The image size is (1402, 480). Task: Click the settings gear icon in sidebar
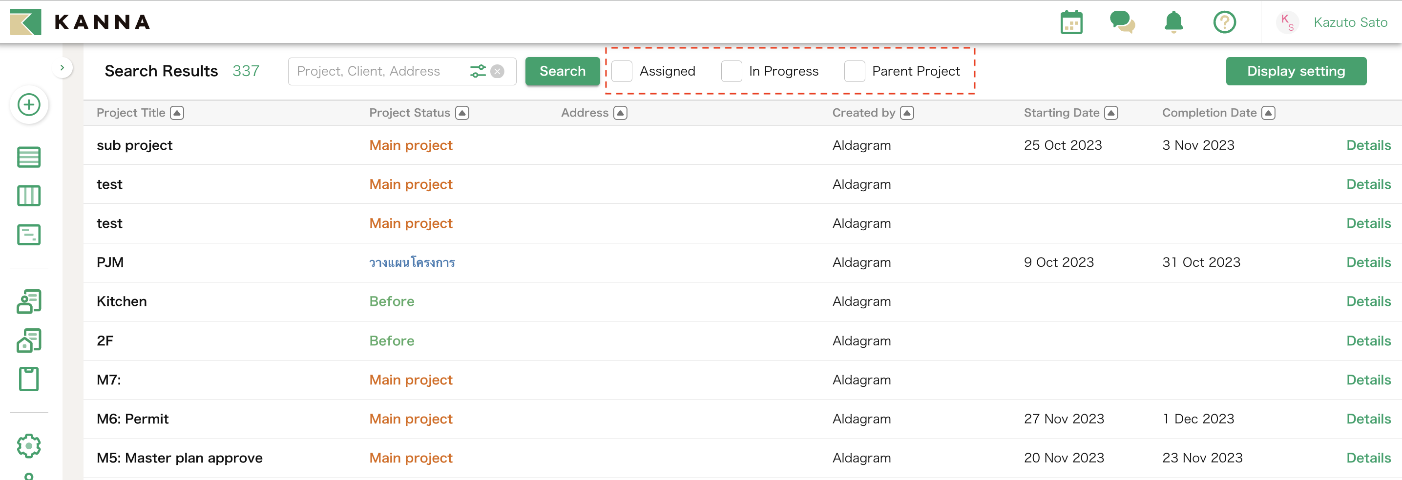(x=29, y=446)
